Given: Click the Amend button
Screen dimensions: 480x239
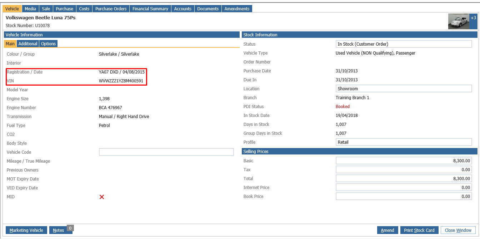Looking at the screenshot, I should click(x=387, y=230).
